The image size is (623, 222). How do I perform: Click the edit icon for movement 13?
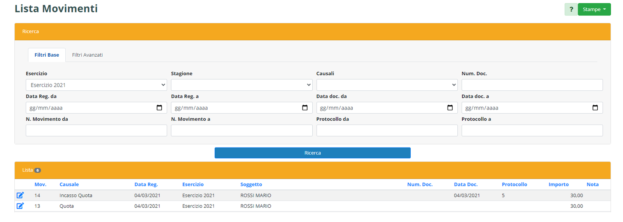[x=20, y=206]
